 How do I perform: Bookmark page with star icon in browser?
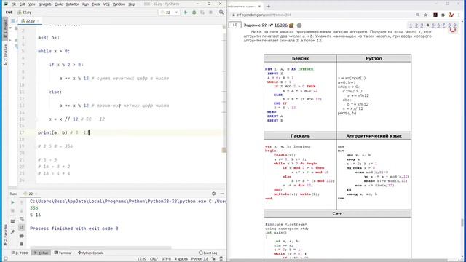point(425,15)
